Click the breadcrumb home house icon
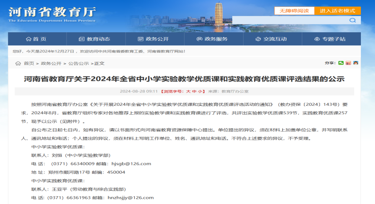 pos(18,63)
